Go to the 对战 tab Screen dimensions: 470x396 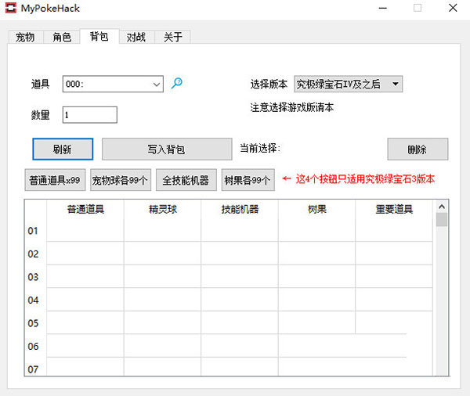pyautogui.click(x=136, y=37)
